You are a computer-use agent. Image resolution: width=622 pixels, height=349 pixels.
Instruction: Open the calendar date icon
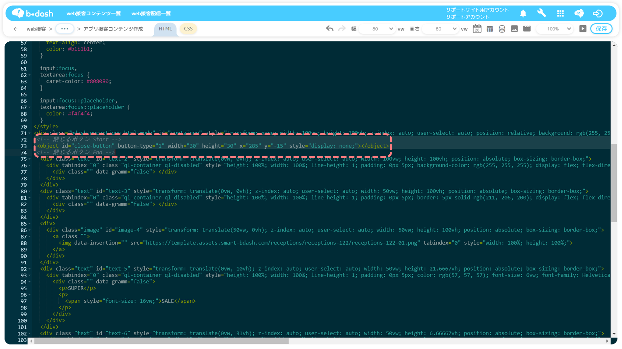[x=477, y=29]
